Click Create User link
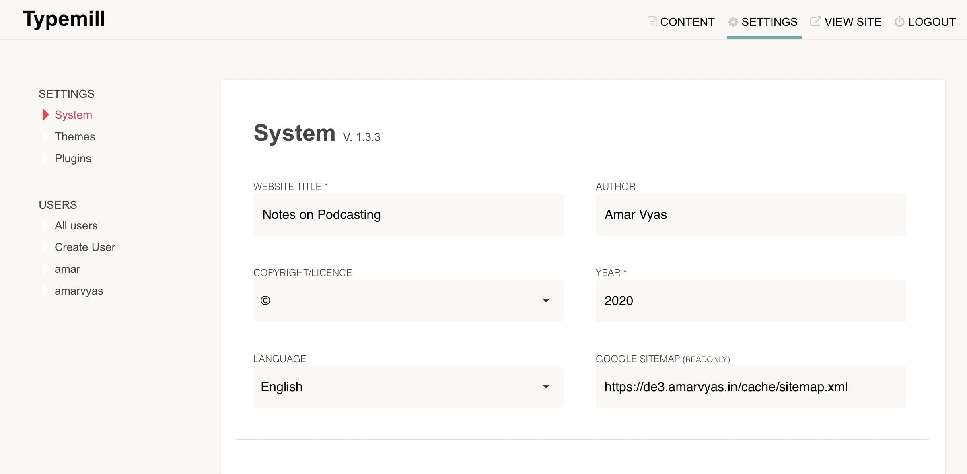The image size is (967, 474). click(x=85, y=247)
